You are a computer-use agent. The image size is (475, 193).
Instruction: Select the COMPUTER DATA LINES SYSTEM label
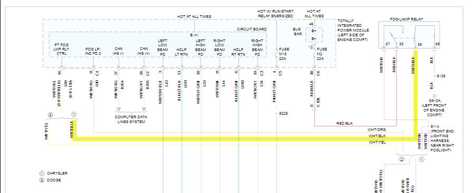(130, 119)
